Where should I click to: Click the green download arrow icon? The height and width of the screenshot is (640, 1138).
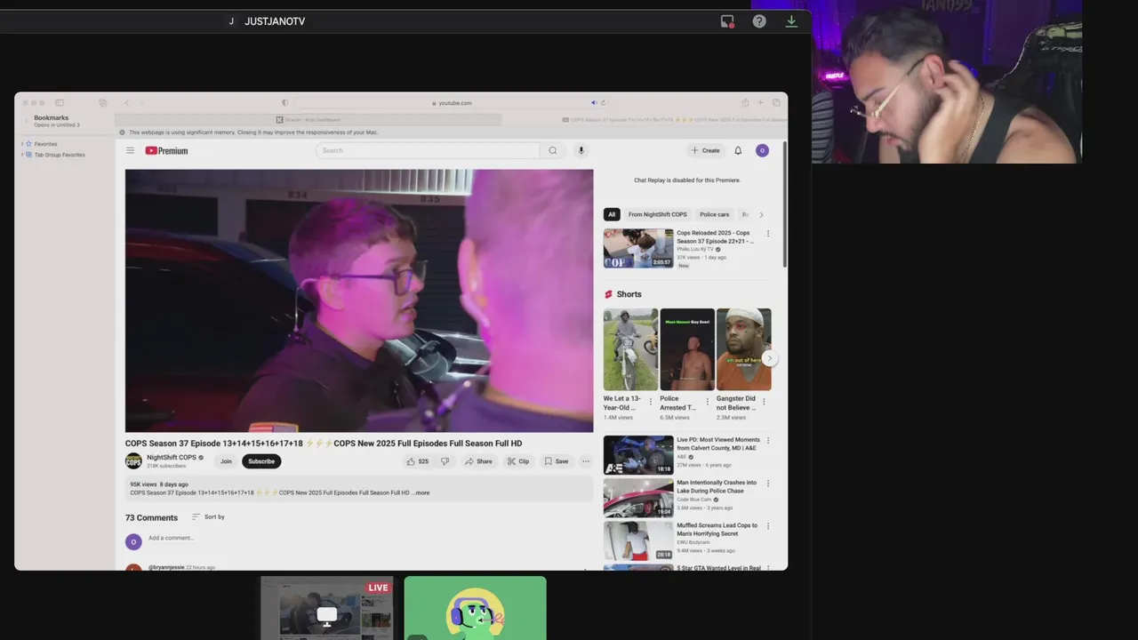coord(791,21)
